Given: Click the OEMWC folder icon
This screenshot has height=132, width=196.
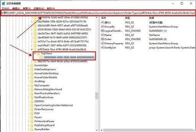Looking at the screenshot, I should pos(32,101).
